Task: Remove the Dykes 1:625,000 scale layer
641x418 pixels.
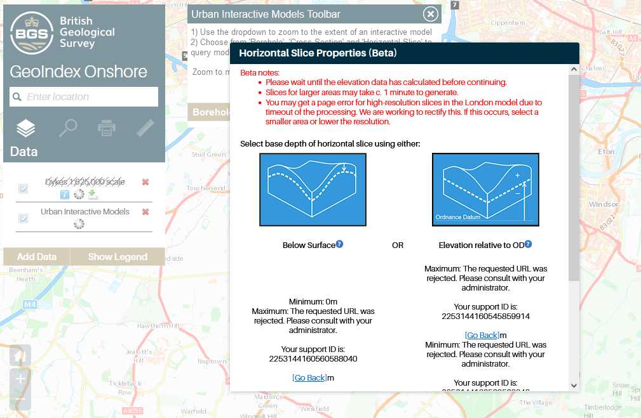Action: point(145,182)
